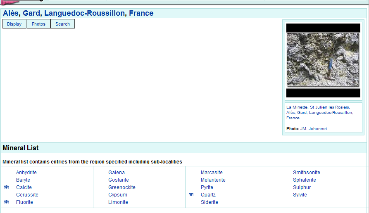Open France from the title breadcrumb
Viewport: 369px width, 213px height.
pos(141,13)
